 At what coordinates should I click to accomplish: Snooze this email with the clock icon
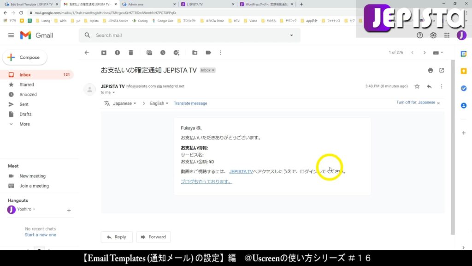(x=163, y=53)
